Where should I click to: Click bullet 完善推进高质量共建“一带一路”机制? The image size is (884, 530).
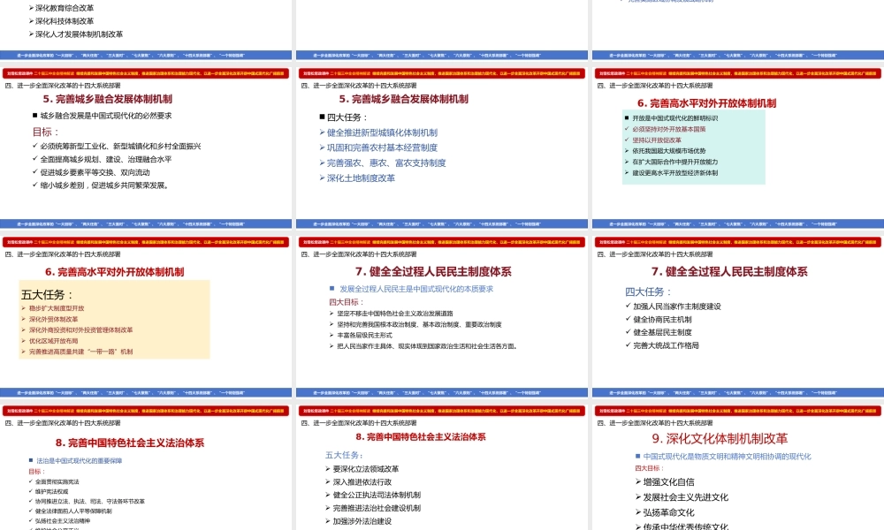(x=80, y=352)
